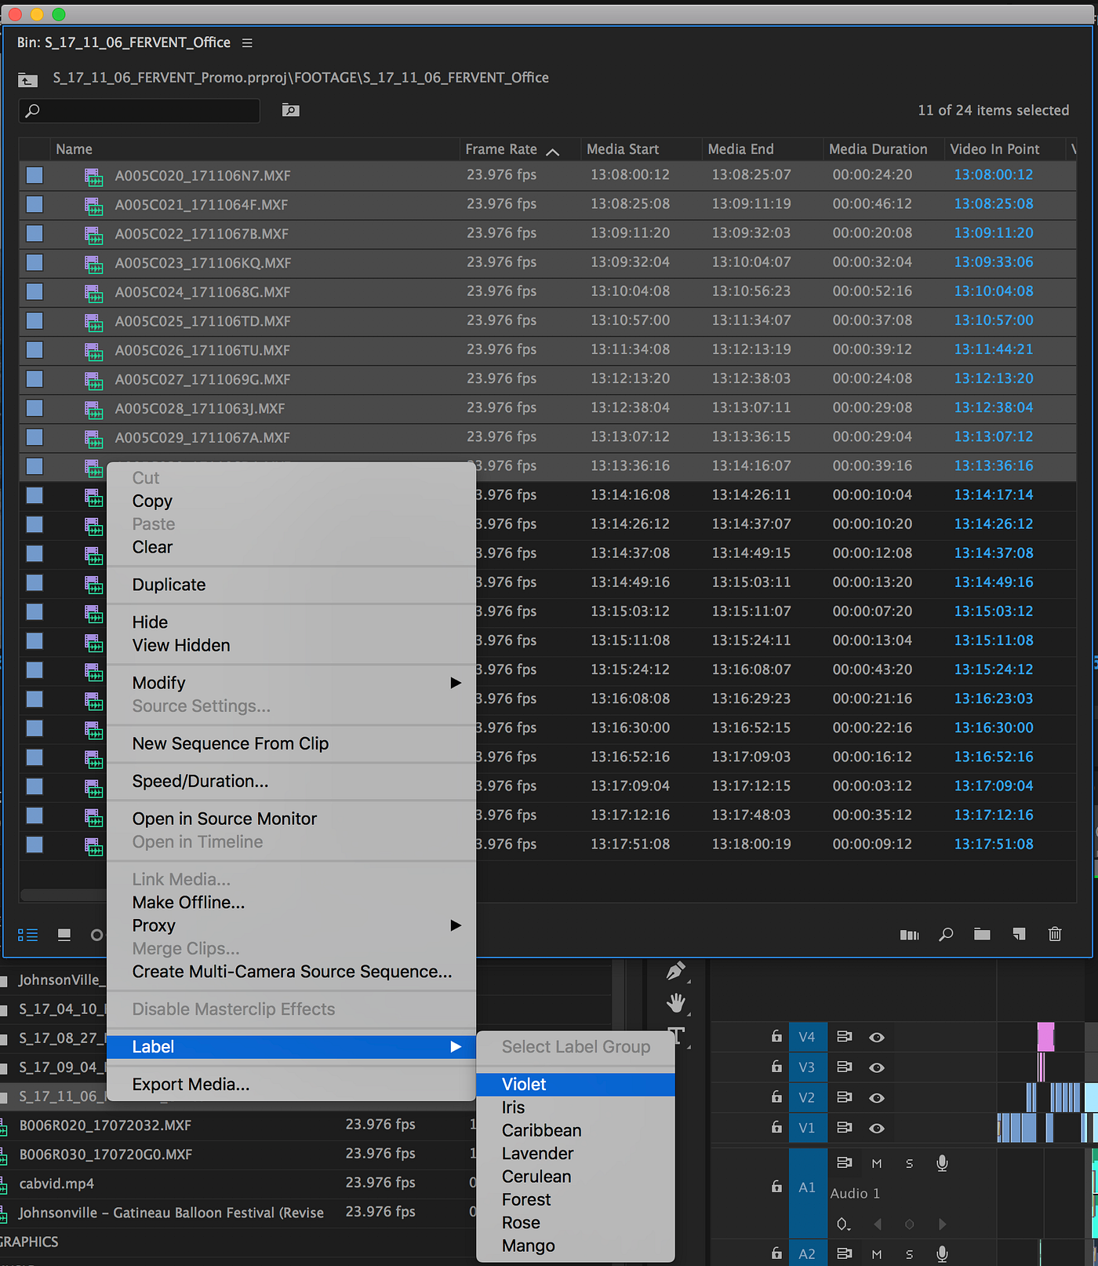The height and width of the screenshot is (1266, 1098).
Task: Open the bin panel menu beside the title
Action: 247,43
